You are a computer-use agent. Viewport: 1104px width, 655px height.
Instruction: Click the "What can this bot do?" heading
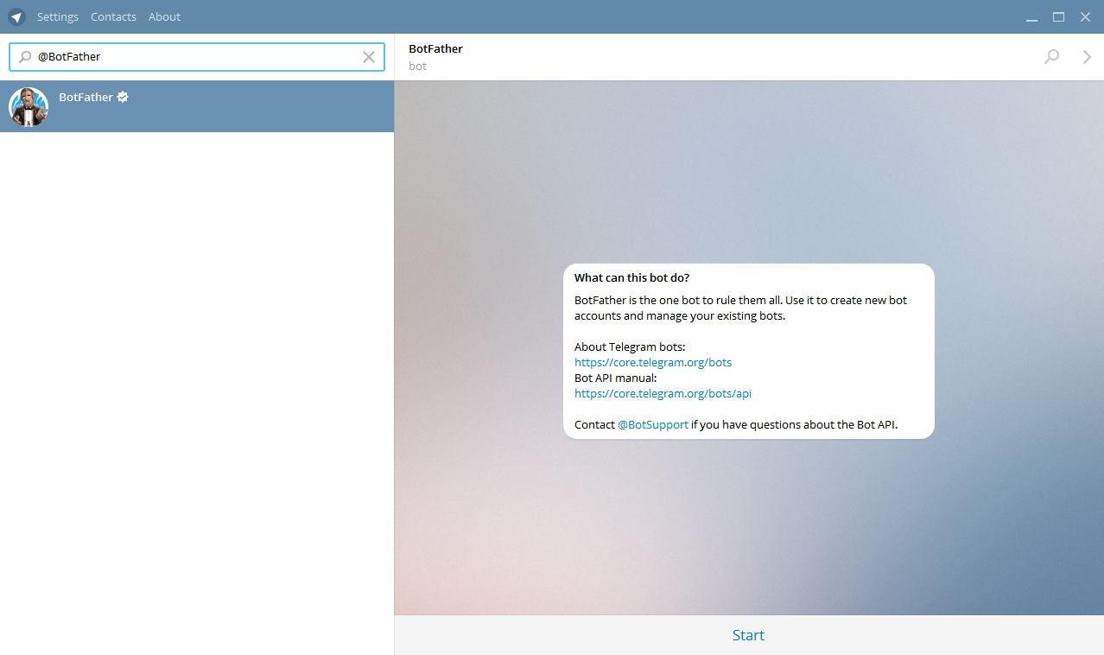pyautogui.click(x=631, y=278)
